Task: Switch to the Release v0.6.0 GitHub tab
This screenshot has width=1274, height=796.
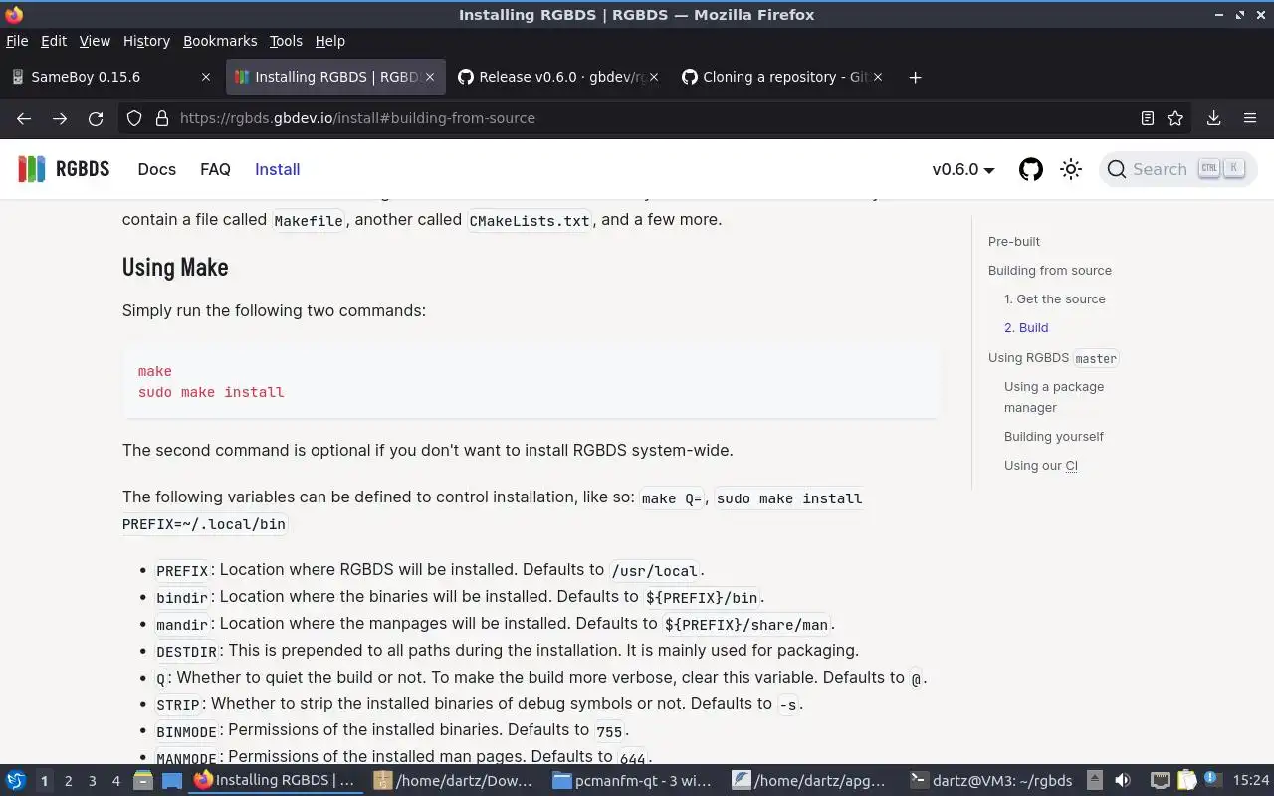Action: pos(557,77)
